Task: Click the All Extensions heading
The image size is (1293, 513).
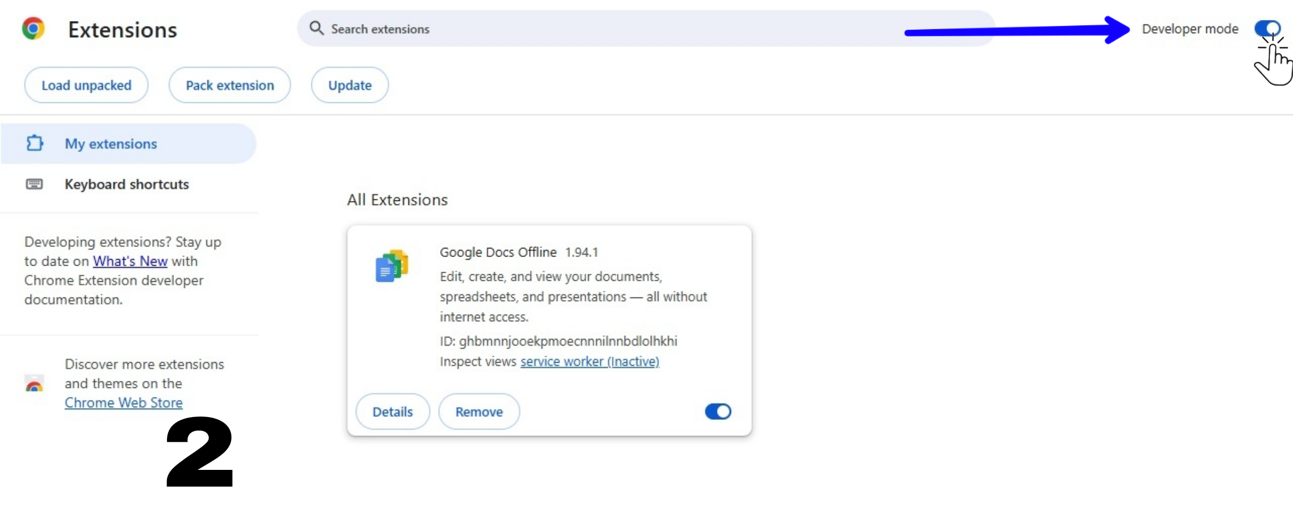Action: [x=398, y=200]
